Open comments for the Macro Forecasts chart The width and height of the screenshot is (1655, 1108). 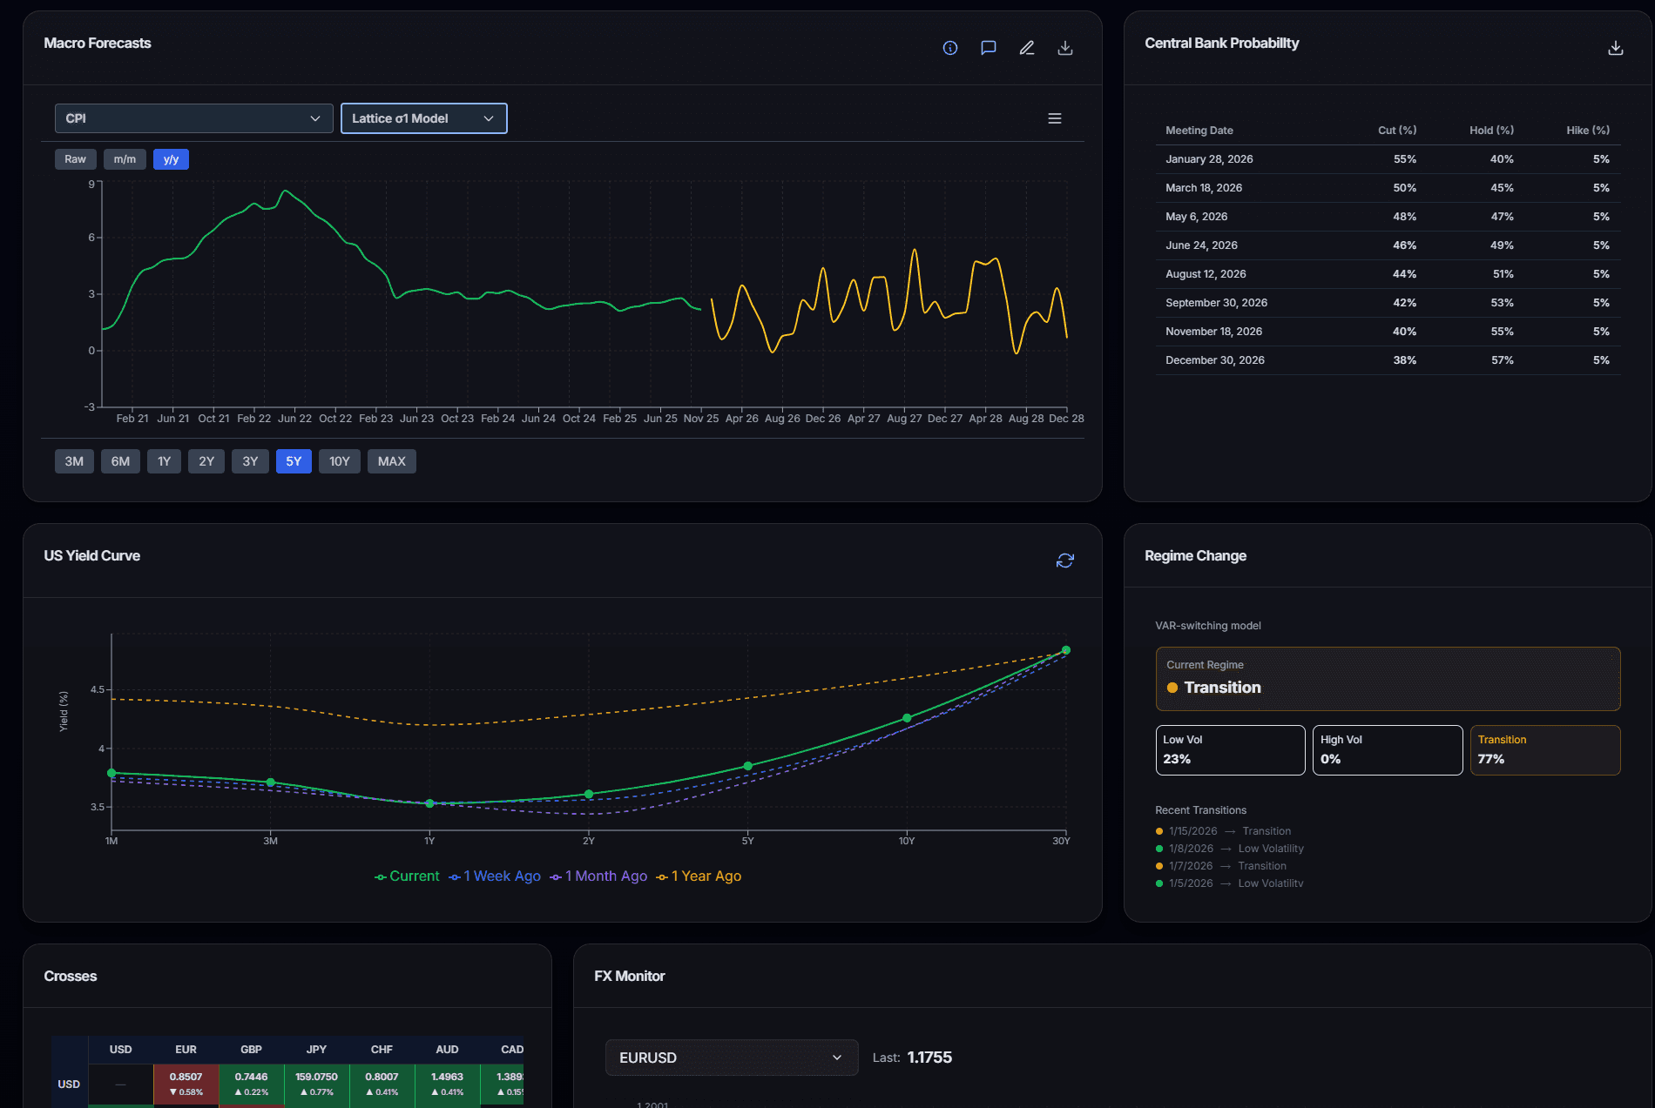point(988,48)
